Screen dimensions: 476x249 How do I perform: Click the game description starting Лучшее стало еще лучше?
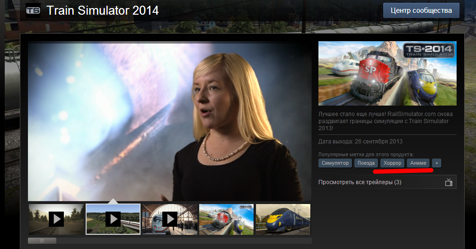(386, 121)
